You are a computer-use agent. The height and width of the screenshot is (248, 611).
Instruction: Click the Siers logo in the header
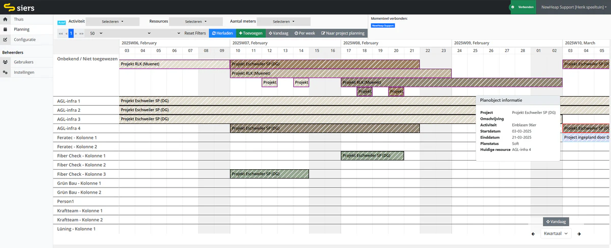pyautogui.click(x=19, y=7)
